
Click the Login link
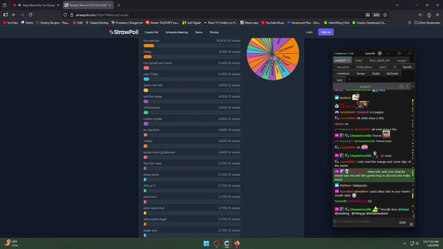click(x=309, y=32)
